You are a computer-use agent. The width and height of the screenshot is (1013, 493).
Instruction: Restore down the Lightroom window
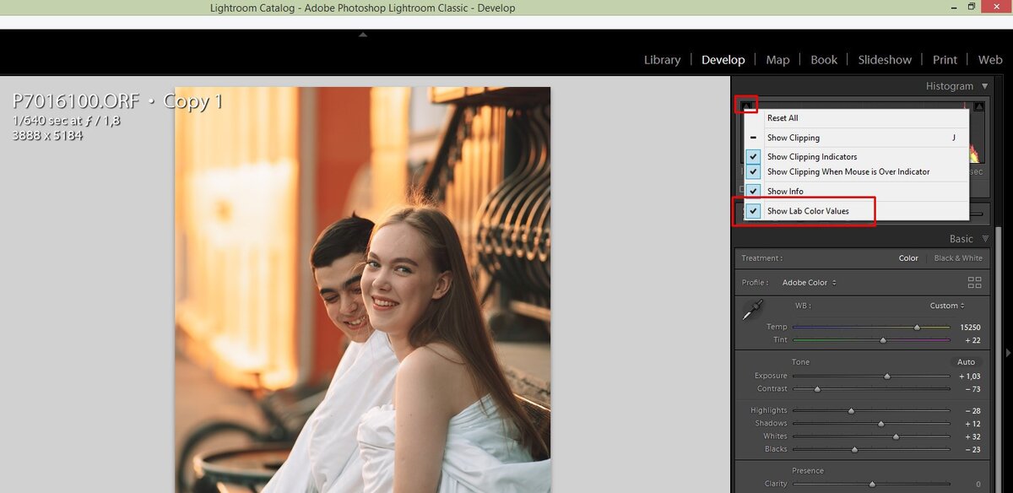tap(972, 7)
